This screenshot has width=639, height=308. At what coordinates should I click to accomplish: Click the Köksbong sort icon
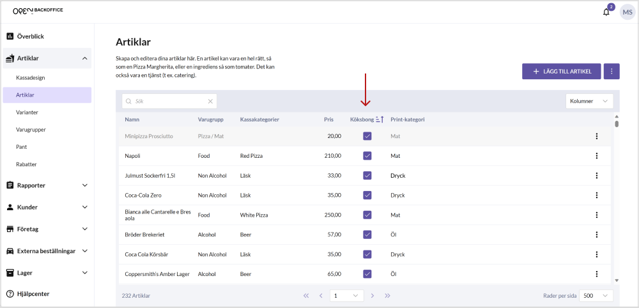[x=379, y=119]
